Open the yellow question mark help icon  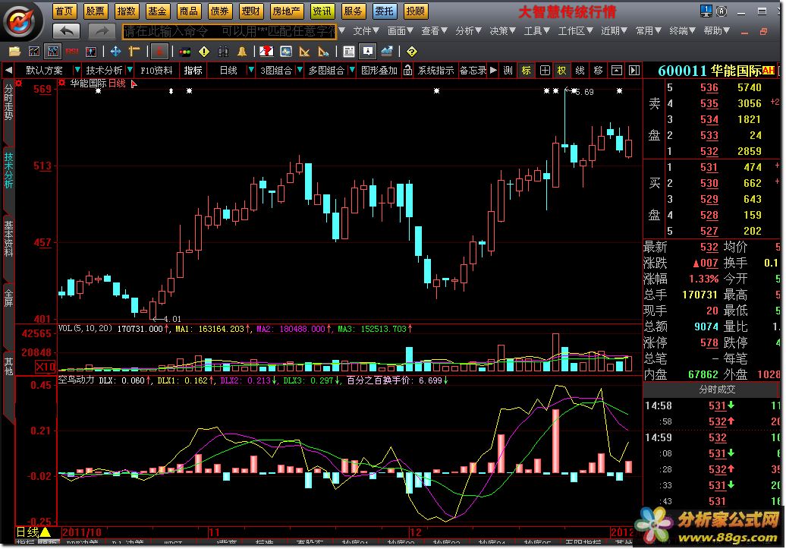411,51
